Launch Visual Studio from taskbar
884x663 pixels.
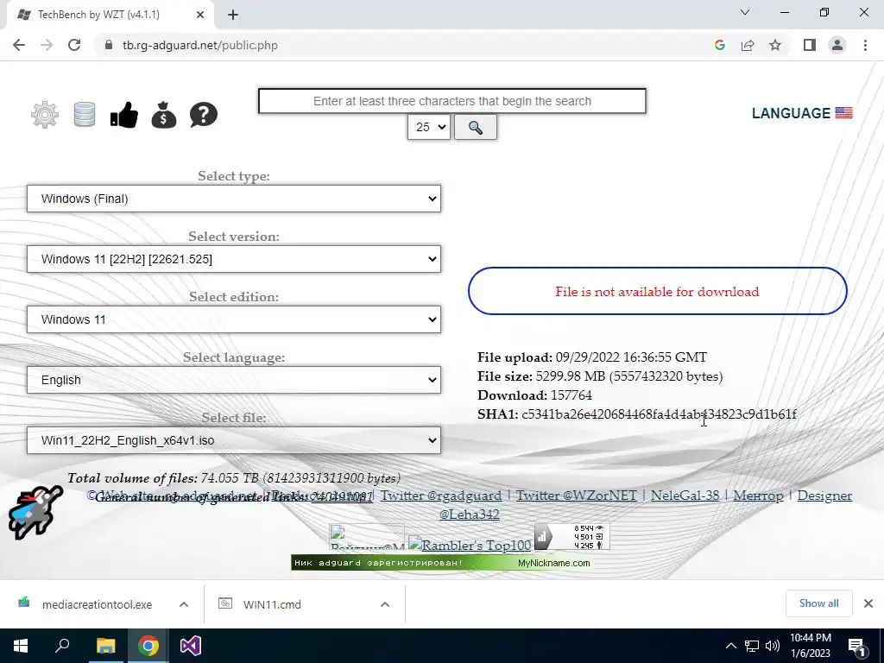[x=191, y=646]
